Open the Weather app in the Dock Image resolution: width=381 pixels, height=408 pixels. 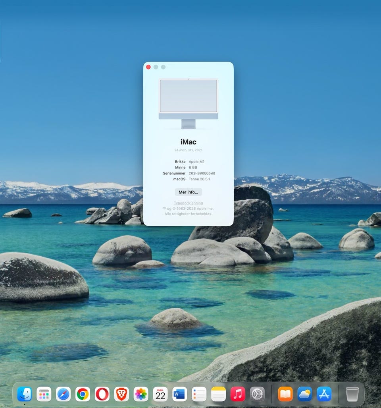[x=304, y=394]
